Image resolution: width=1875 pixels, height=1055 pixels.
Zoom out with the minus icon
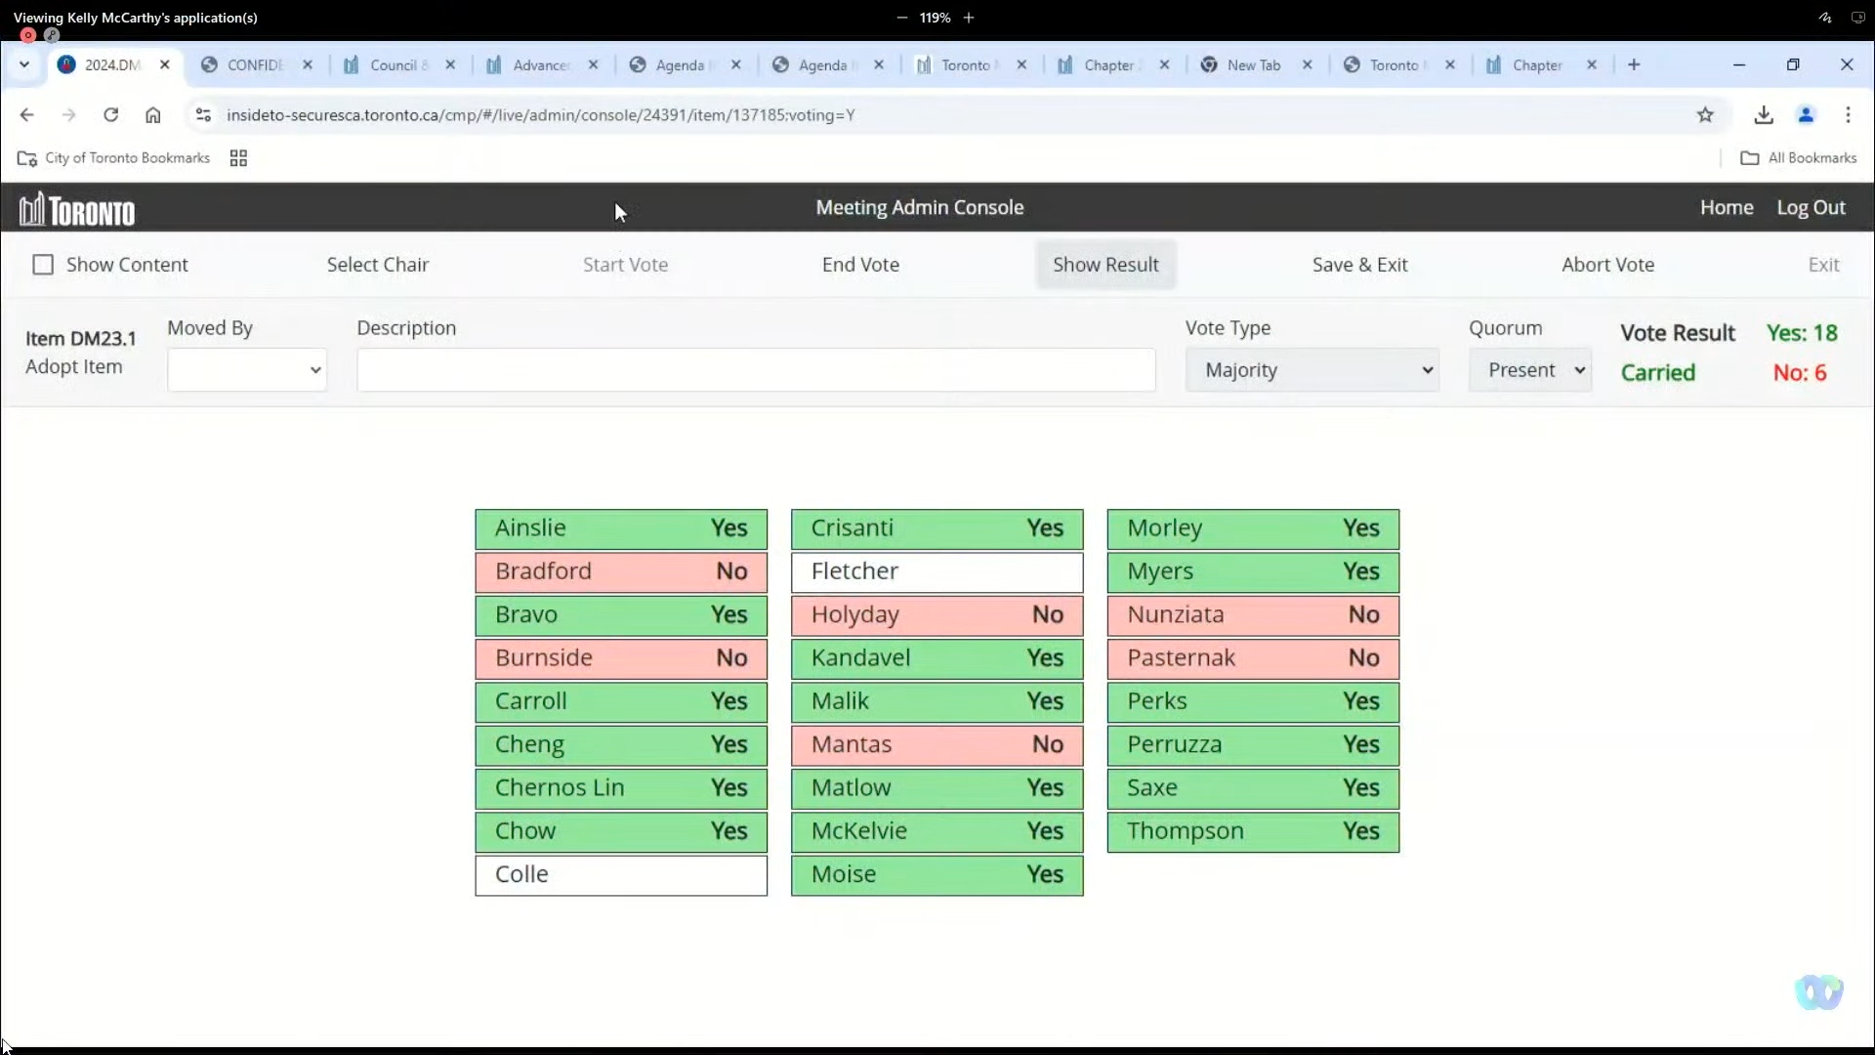coord(902,18)
